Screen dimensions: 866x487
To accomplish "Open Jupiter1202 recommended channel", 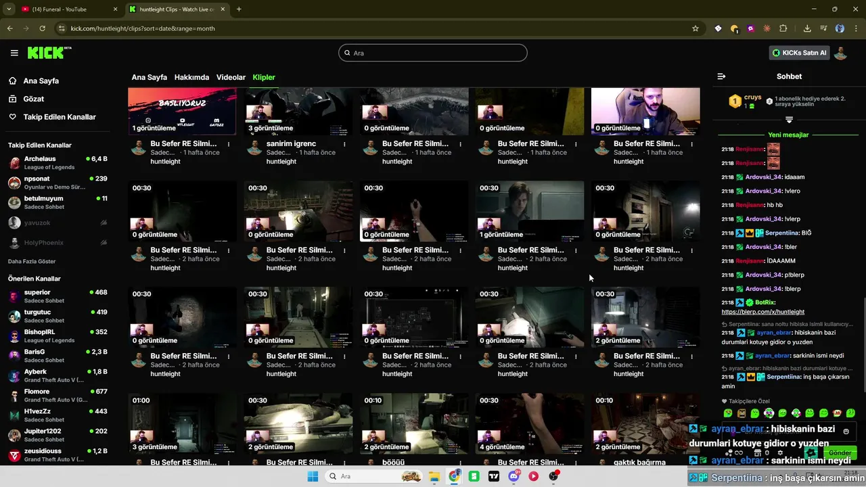I will [58, 435].
